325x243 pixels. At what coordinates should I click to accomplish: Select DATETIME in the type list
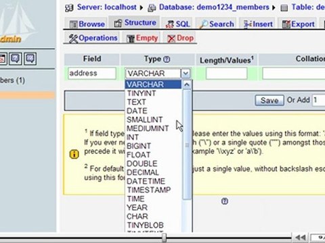(x=153, y=181)
